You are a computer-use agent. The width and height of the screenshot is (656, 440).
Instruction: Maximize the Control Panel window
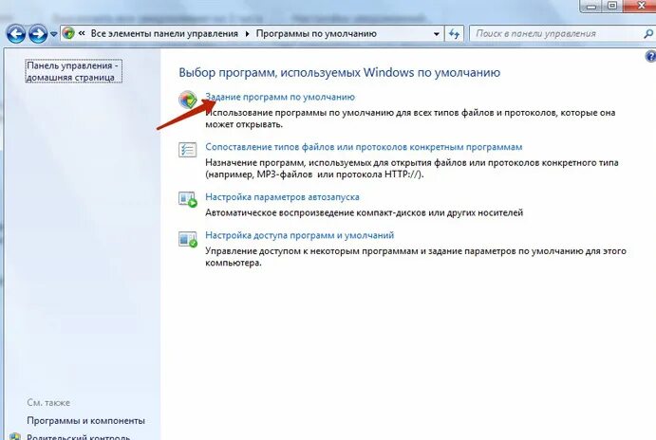[612, 6]
